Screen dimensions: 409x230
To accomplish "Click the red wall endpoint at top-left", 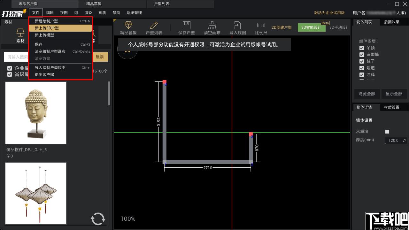I will 165,82.
